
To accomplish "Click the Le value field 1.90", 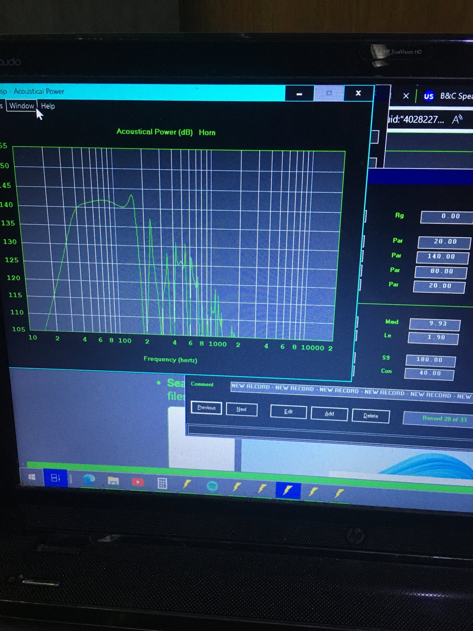I will (x=433, y=338).
